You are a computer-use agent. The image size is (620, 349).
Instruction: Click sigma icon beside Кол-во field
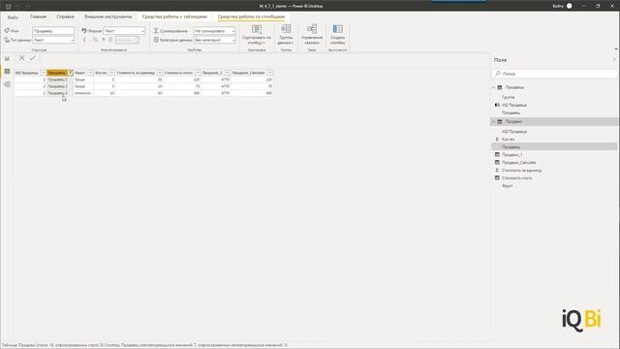pyautogui.click(x=497, y=140)
